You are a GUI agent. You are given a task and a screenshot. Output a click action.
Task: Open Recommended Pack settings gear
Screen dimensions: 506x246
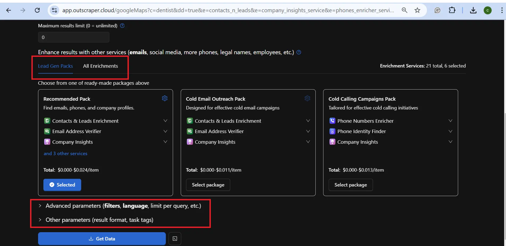(x=164, y=98)
